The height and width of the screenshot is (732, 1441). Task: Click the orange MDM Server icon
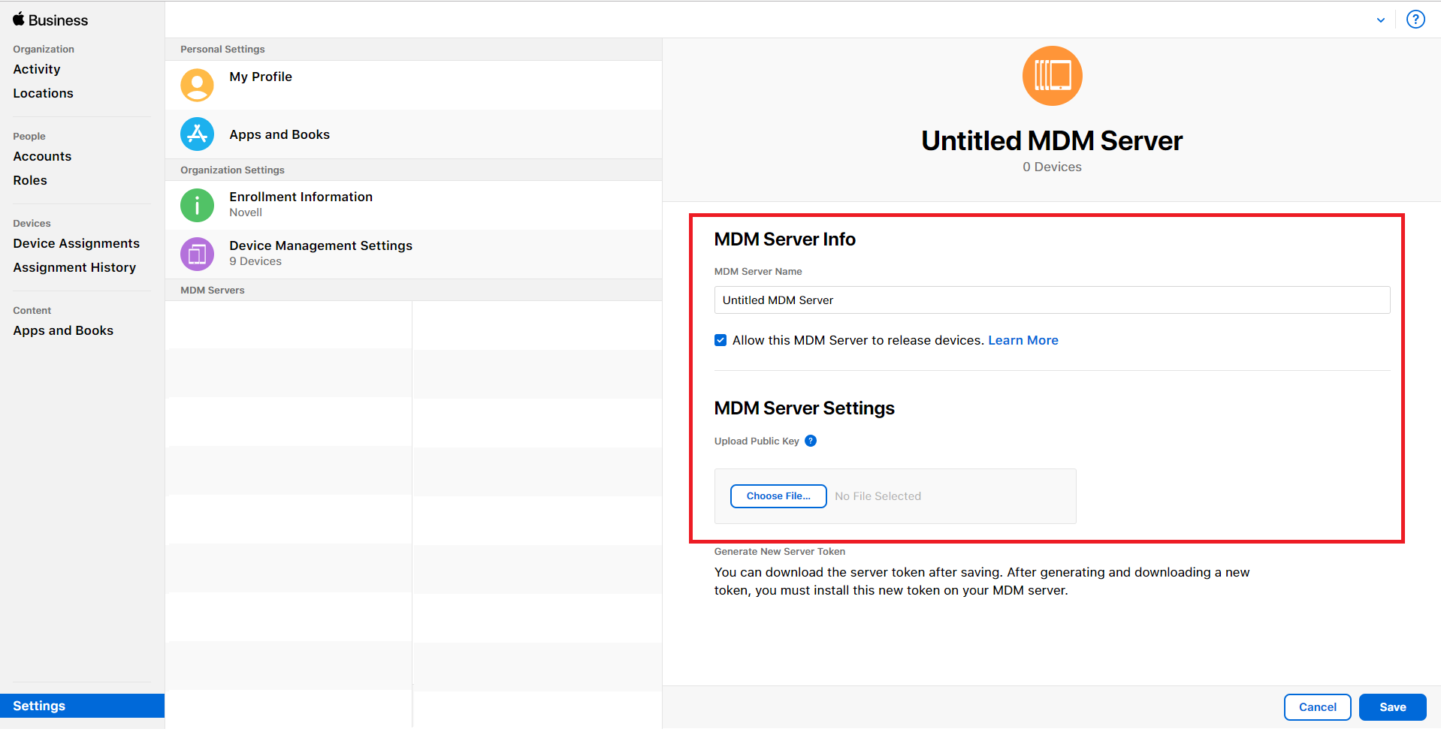pyautogui.click(x=1052, y=76)
